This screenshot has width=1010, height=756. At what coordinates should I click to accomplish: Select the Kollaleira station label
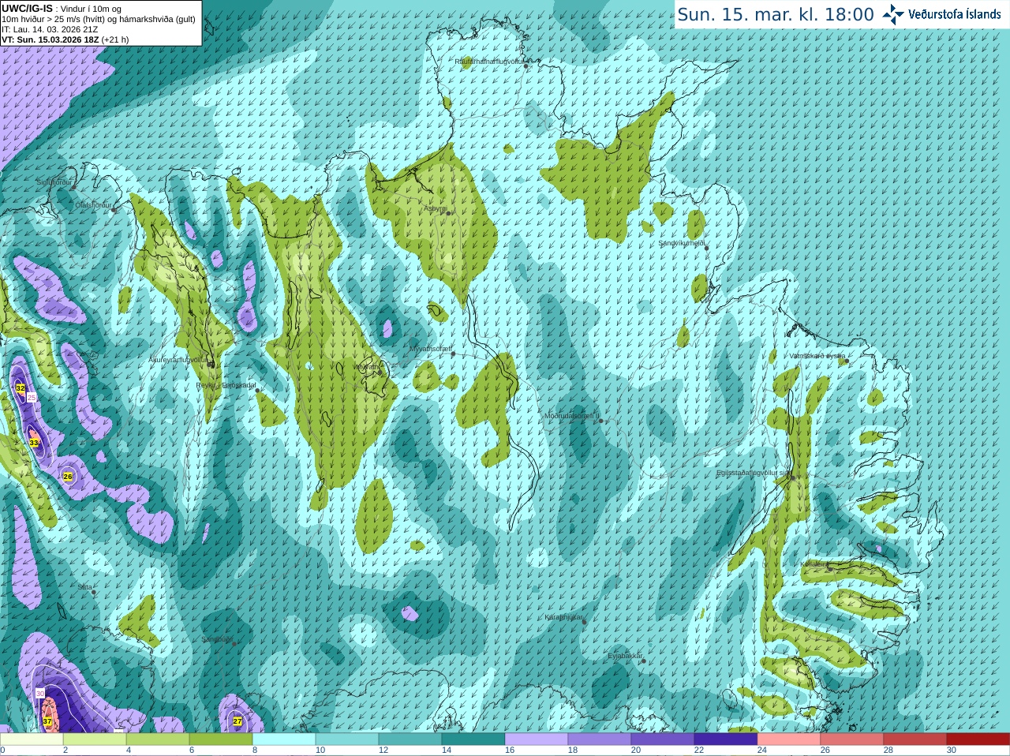(x=814, y=564)
